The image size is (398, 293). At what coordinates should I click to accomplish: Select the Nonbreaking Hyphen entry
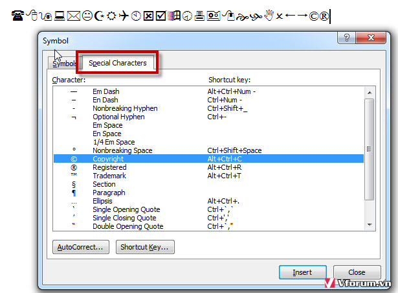pyautogui.click(x=208, y=108)
